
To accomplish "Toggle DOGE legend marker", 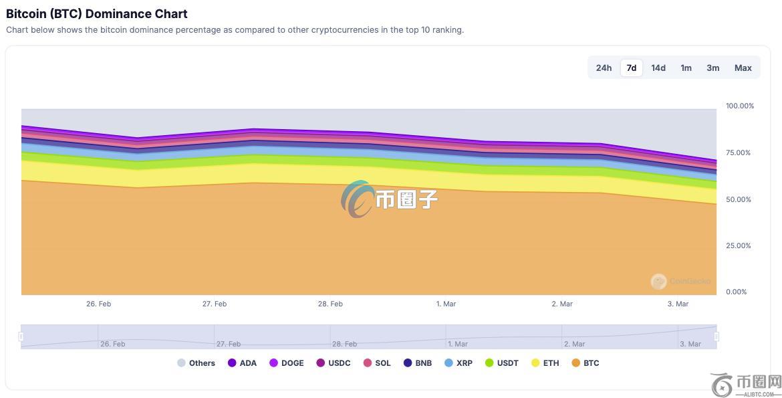I will coord(273,363).
